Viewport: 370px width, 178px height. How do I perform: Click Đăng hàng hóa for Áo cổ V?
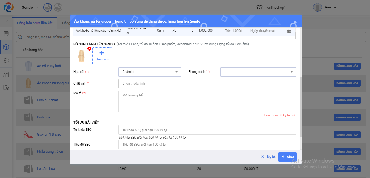(x=347, y=66)
